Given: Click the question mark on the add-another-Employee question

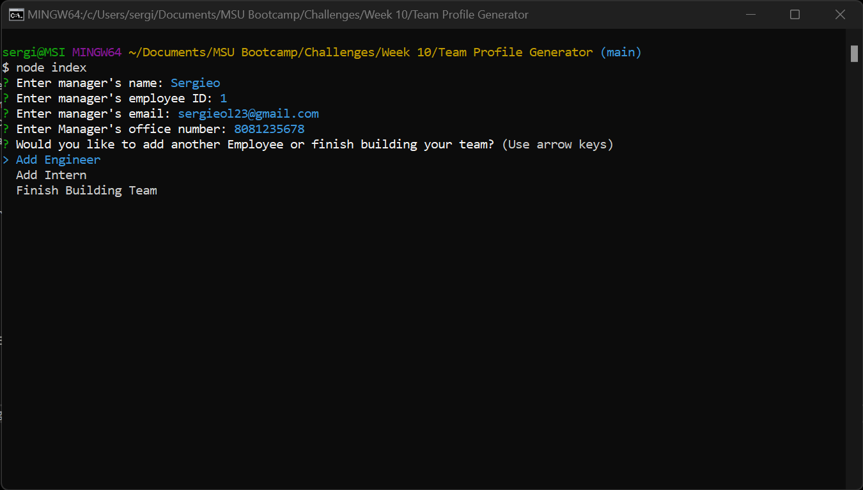Looking at the screenshot, I should tap(5, 144).
